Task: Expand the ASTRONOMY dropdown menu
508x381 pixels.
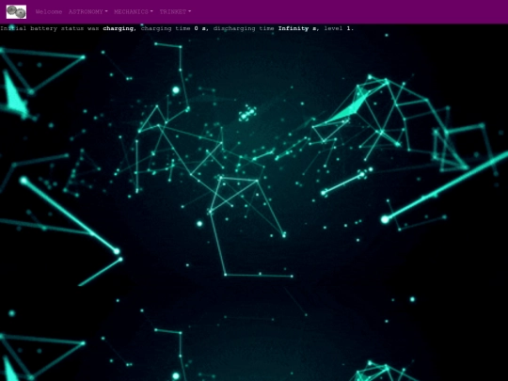Action: click(87, 11)
